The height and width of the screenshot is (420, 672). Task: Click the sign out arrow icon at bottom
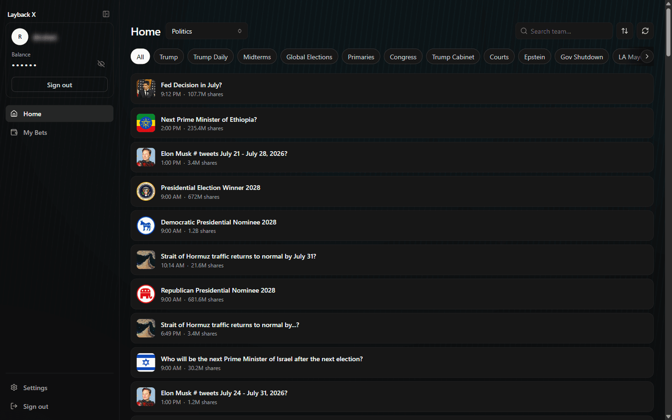[x=14, y=406]
